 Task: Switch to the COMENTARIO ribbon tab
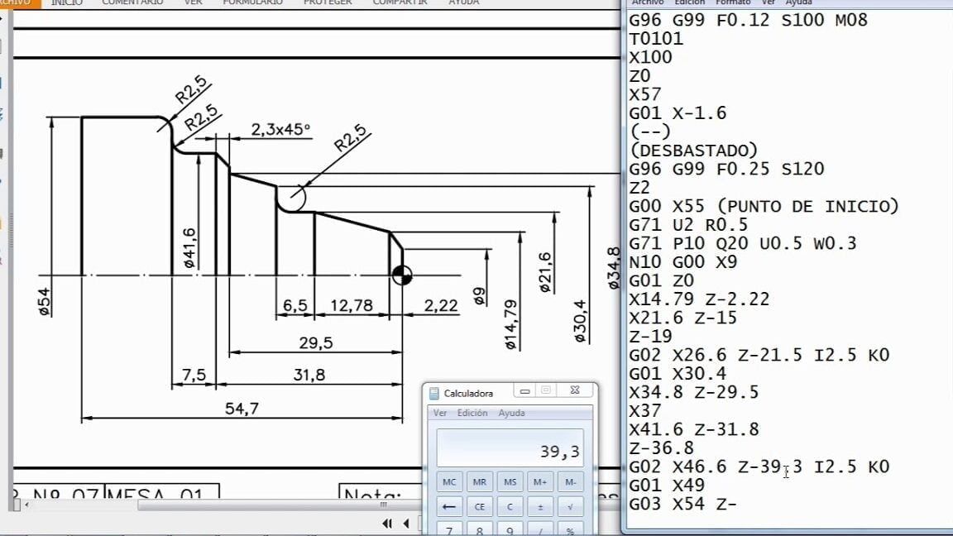click(x=132, y=2)
